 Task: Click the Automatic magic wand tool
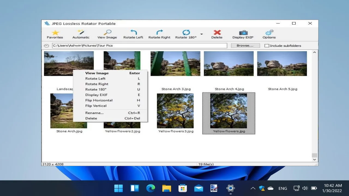pos(81,33)
